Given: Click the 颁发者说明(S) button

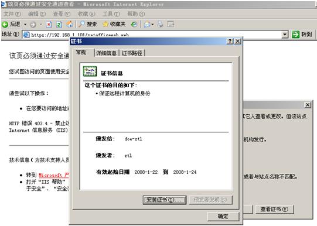Looking at the screenshot, I should (210, 200).
